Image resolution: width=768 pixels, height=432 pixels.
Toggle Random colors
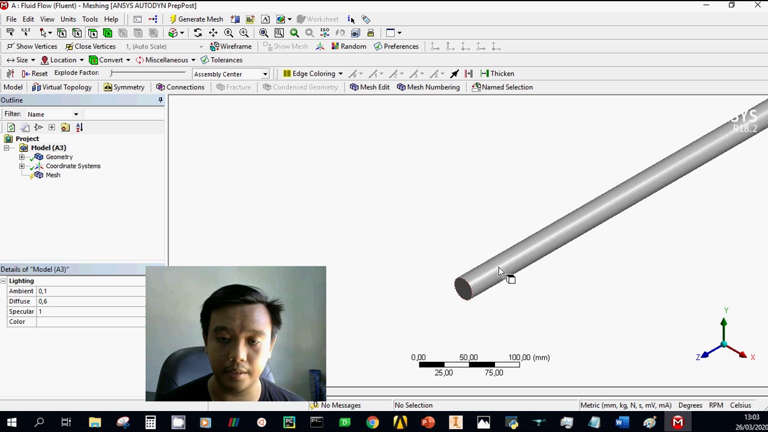(x=349, y=46)
